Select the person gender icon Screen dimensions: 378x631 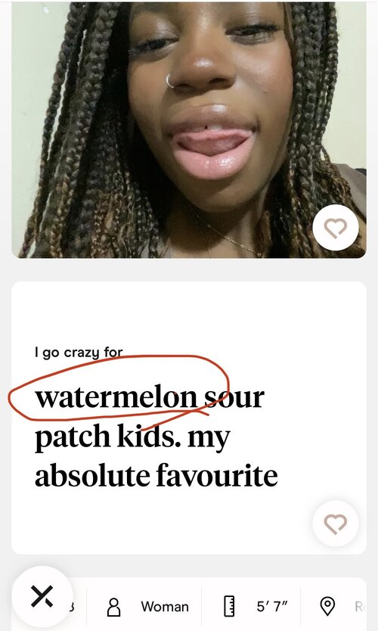click(x=114, y=607)
